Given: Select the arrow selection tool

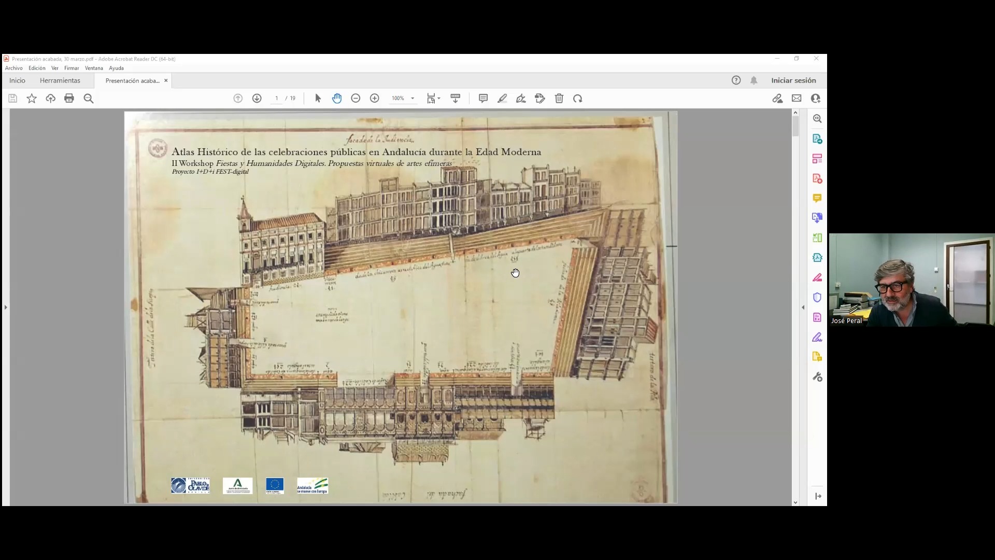Looking at the screenshot, I should click(318, 99).
